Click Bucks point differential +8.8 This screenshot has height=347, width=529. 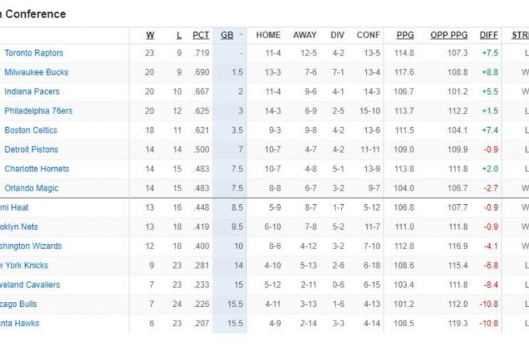click(x=489, y=72)
